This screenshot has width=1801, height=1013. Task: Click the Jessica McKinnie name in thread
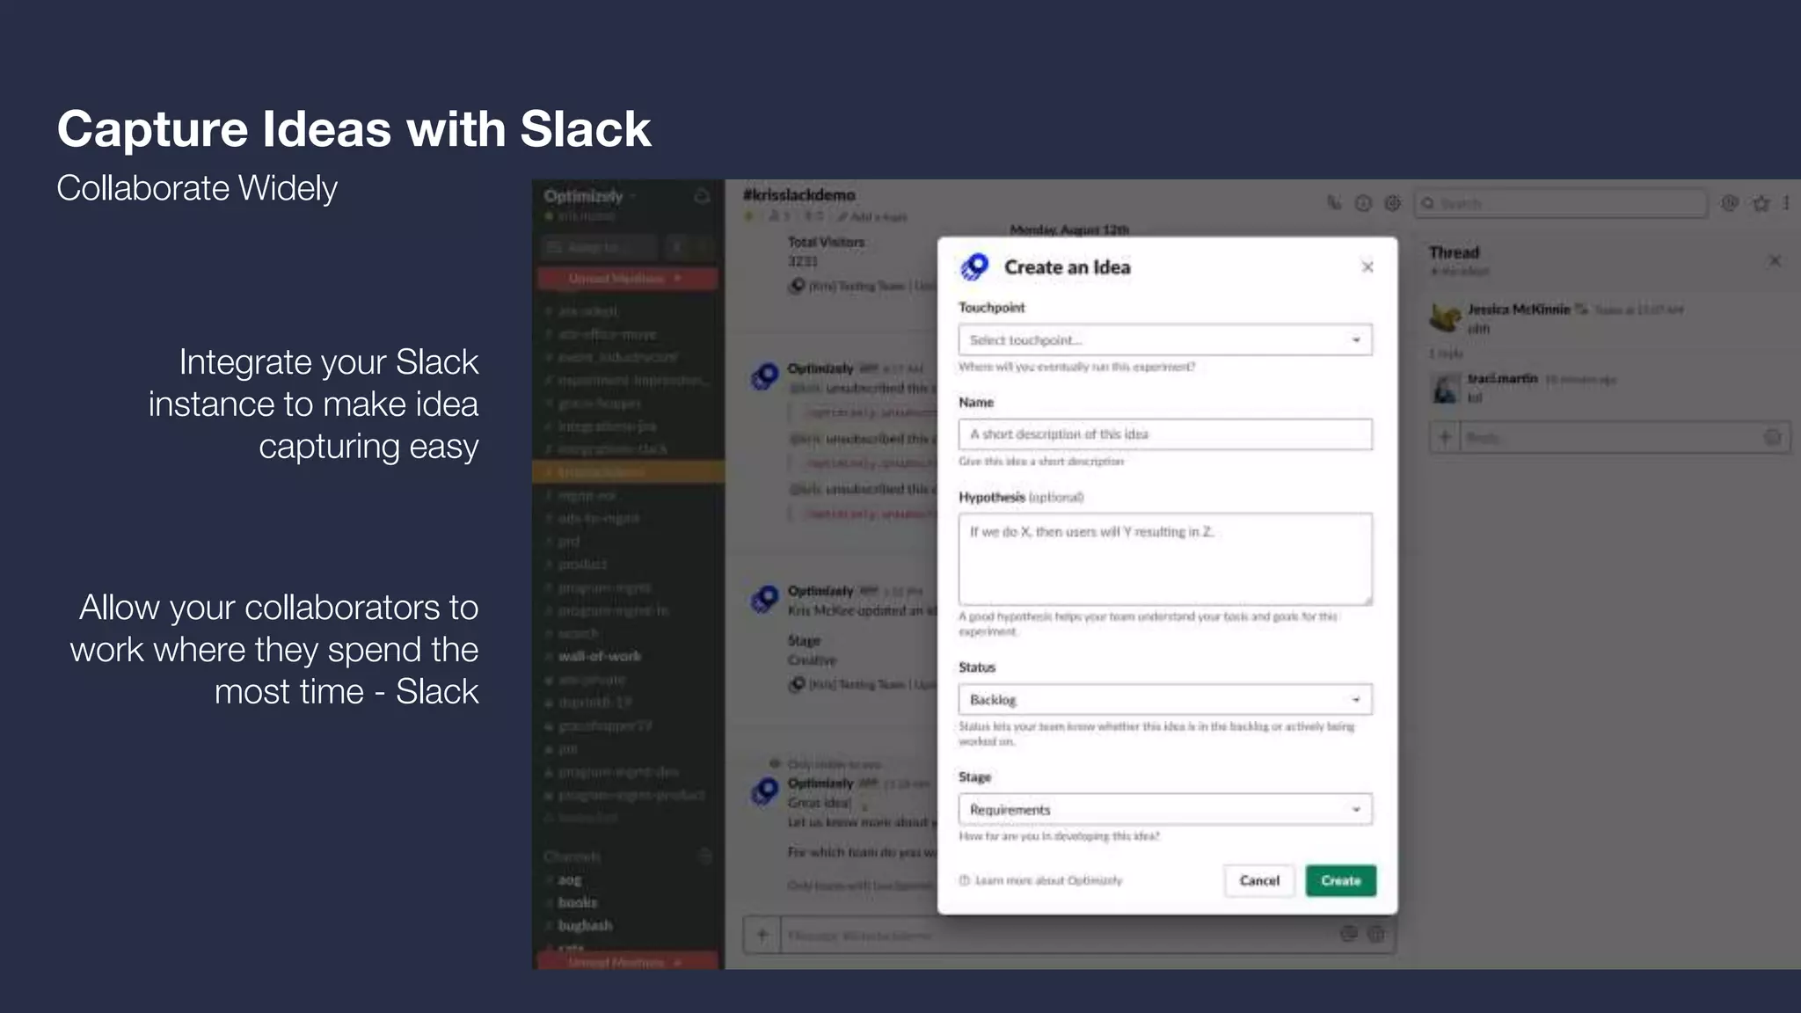click(1519, 310)
